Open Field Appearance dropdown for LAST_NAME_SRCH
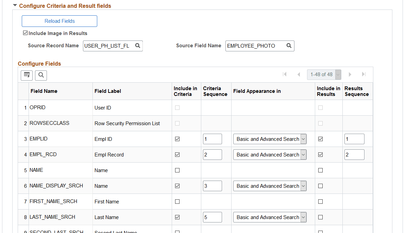The height and width of the screenshot is (233, 407). click(303, 217)
